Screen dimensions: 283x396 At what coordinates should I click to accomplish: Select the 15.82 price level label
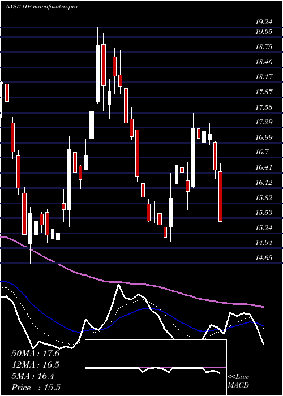pyautogui.click(x=264, y=197)
